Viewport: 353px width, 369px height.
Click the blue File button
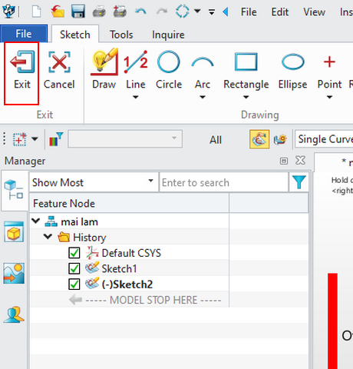click(x=24, y=34)
